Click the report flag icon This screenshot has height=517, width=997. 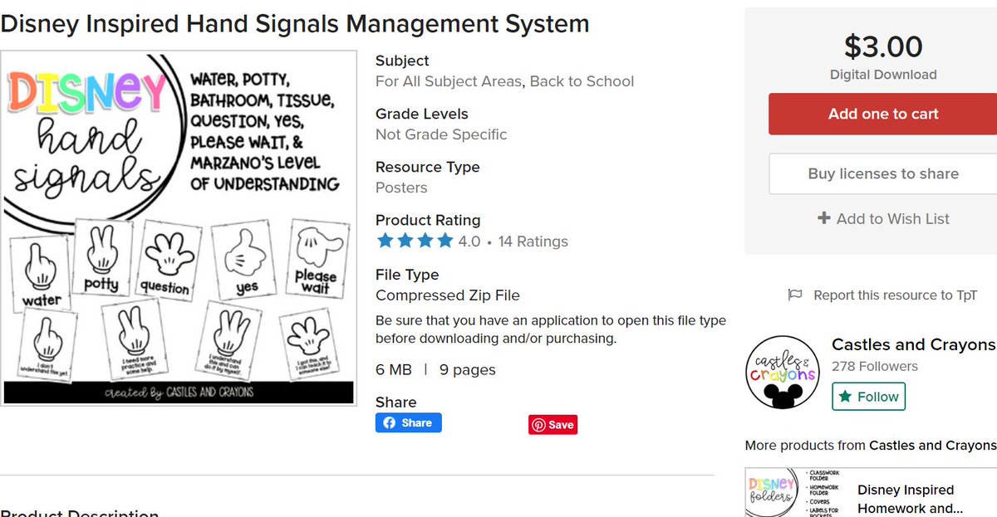[795, 295]
